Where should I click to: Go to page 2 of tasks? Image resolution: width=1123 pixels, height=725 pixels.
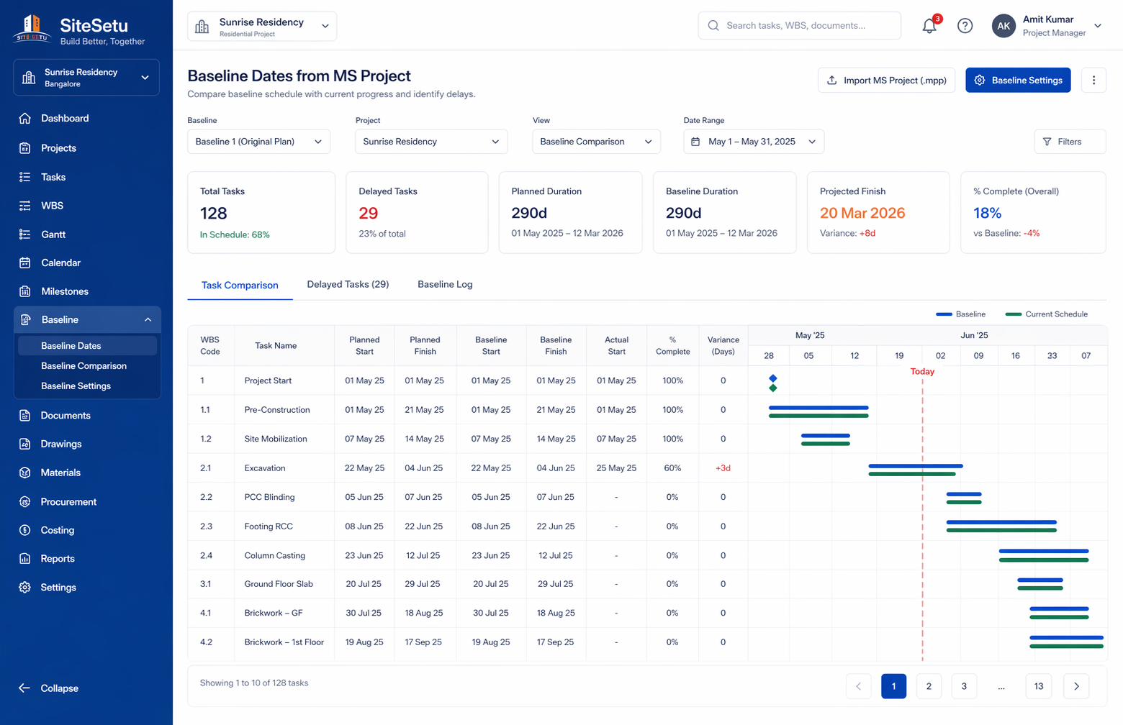coord(929,686)
